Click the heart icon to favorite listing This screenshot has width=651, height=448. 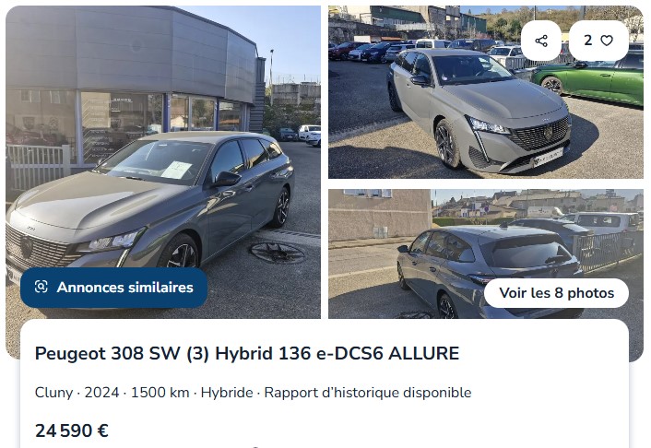tap(607, 41)
